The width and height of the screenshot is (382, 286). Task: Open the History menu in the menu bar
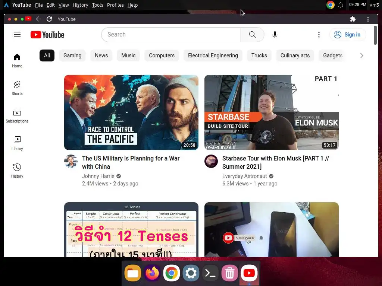coord(81,5)
